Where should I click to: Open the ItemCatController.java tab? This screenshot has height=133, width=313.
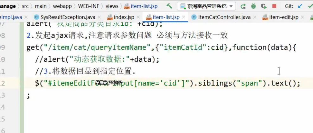point(224,17)
